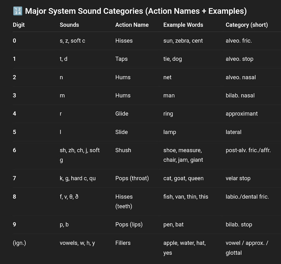Click the "t, d" sounds cell
281x264 pixels.
(x=63, y=59)
